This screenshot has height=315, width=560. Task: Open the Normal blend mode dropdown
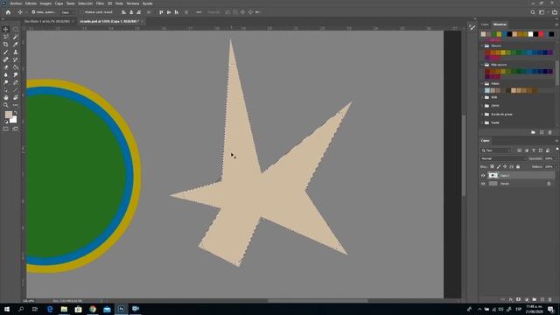tap(504, 158)
